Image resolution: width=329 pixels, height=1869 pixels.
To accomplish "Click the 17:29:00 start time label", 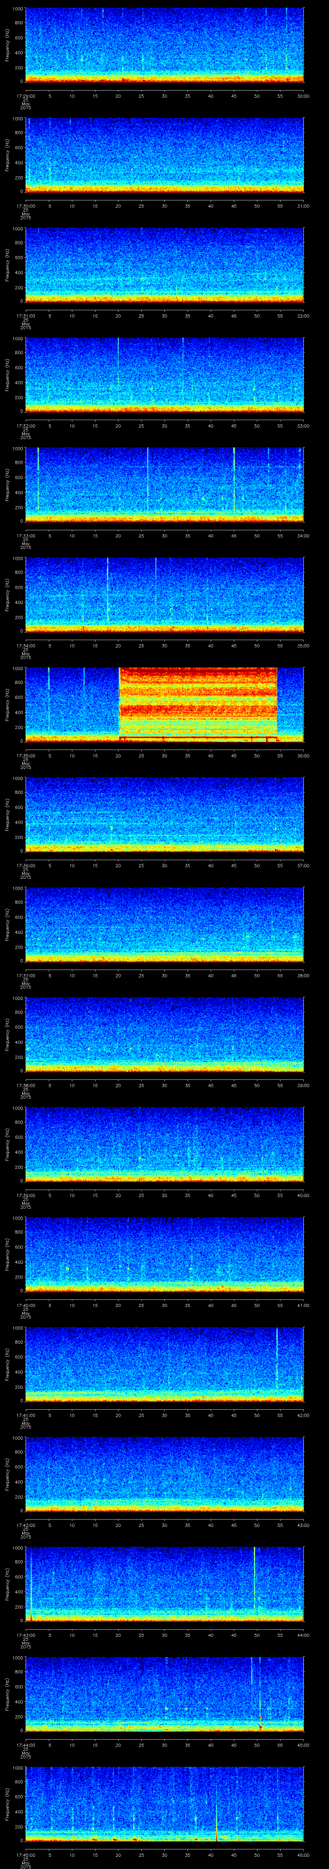I will (25, 96).
